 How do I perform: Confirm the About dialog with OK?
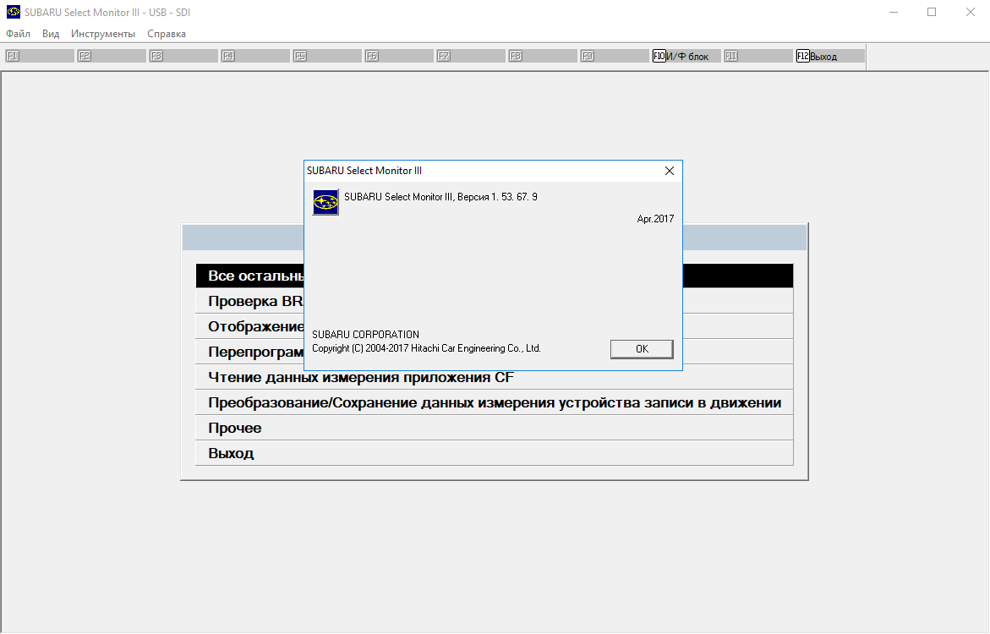642,349
